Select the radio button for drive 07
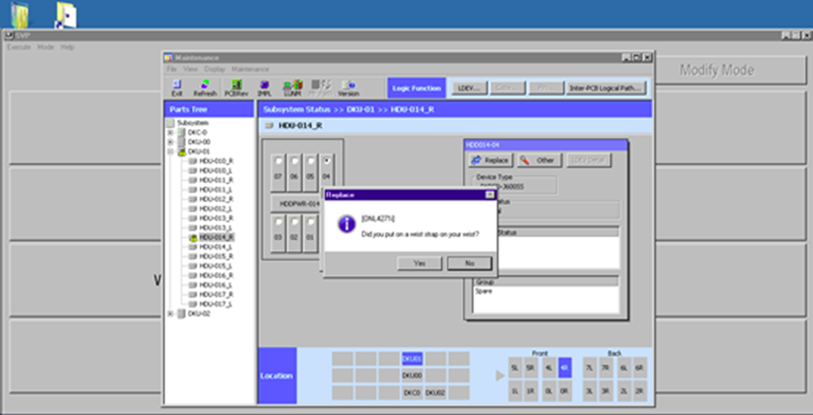This screenshot has height=415, width=813. 278,159
